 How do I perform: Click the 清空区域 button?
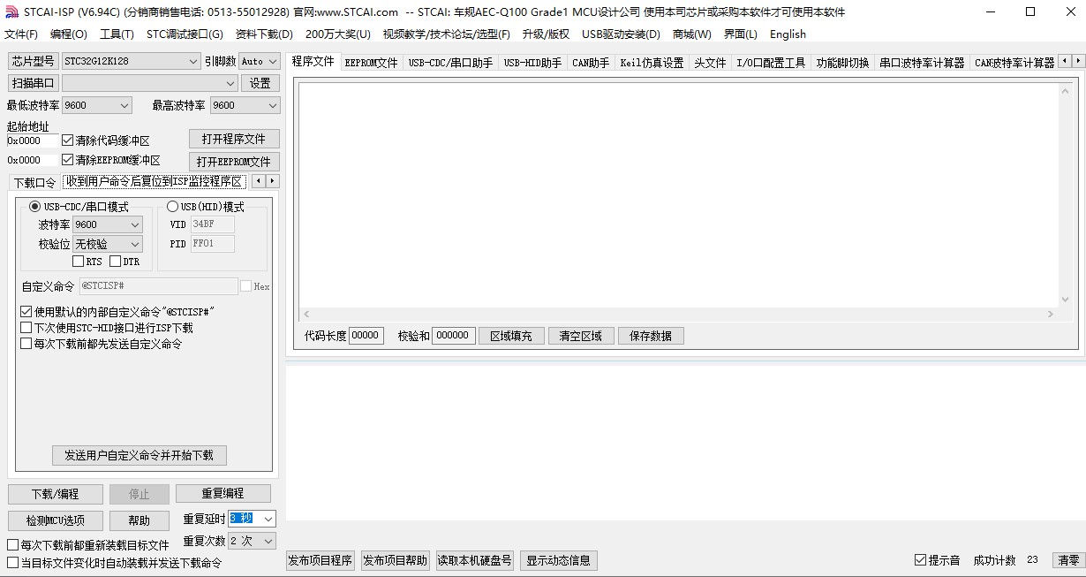(580, 336)
